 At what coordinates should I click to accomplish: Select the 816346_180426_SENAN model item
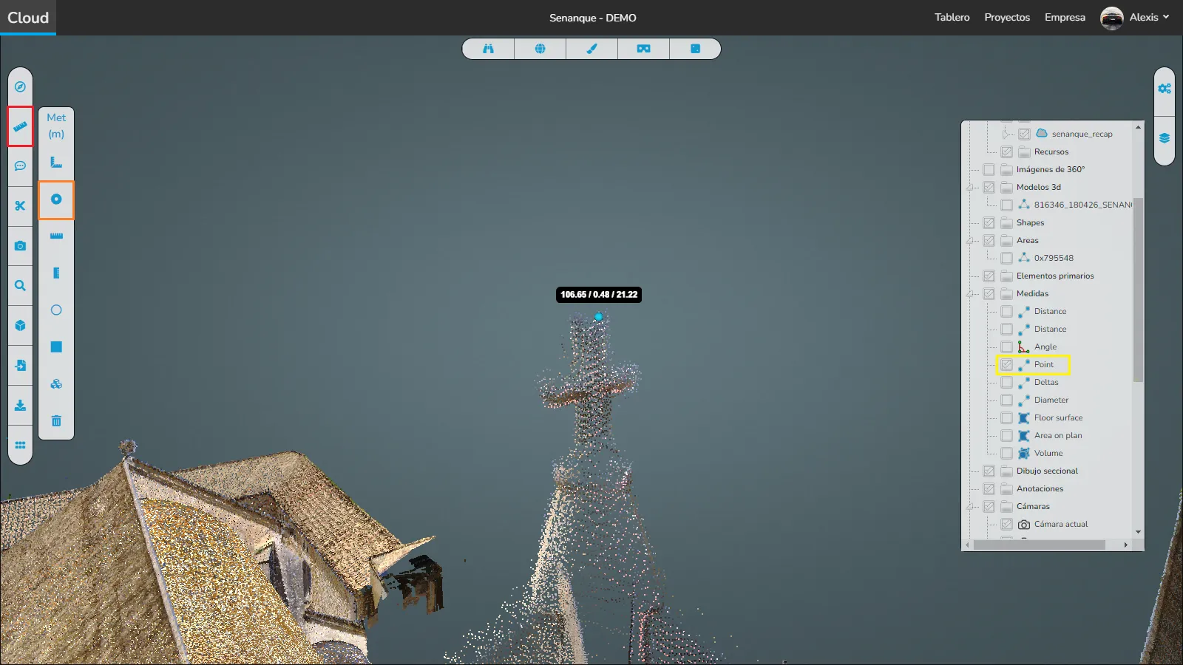1082,205
